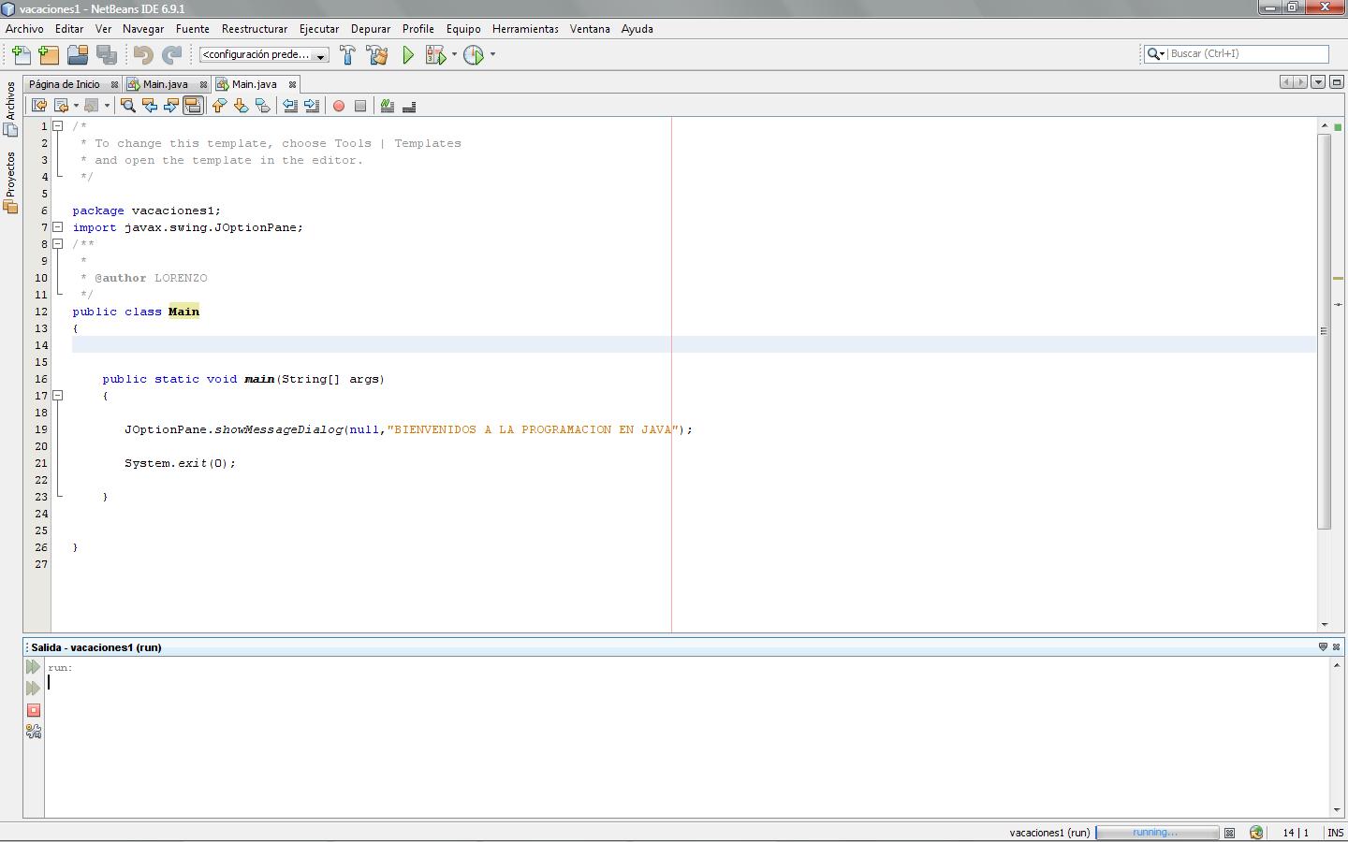Click the New File toolbar icon
Viewport: 1348px width, 842px height.
21,55
